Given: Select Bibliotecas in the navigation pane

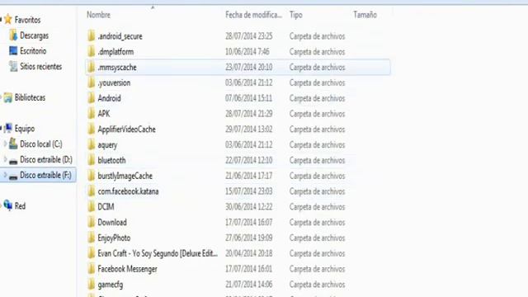Looking at the screenshot, I should [x=30, y=97].
